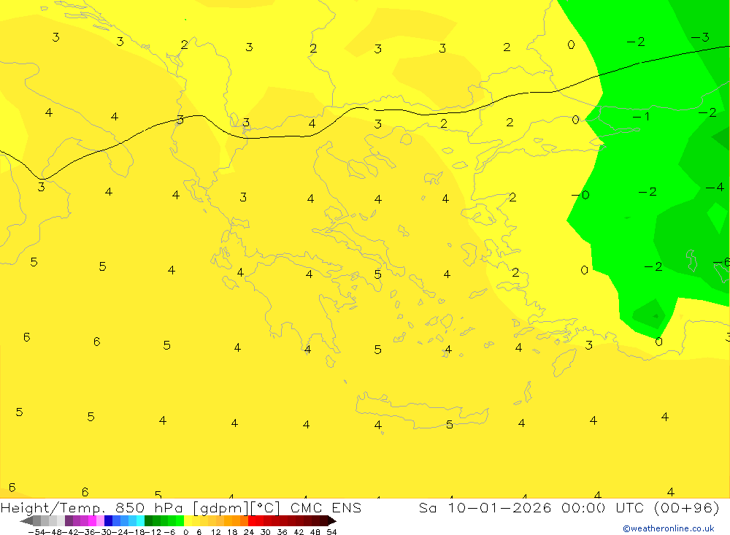Image resolution: width=730 pixels, height=535 pixels.
Task: Click the right dark arrow end of the color scale
Action: coord(332,521)
